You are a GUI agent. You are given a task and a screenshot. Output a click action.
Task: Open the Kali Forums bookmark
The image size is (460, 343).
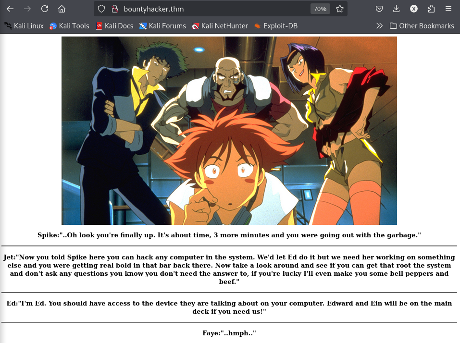pos(162,26)
